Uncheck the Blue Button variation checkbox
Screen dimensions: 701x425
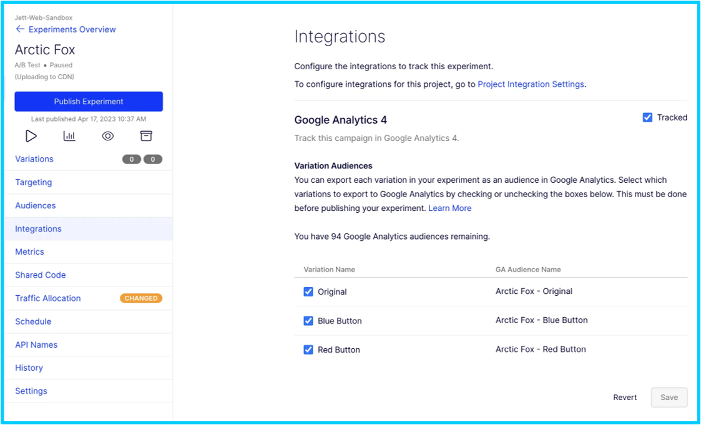pyautogui.click(x=308, y=321)
